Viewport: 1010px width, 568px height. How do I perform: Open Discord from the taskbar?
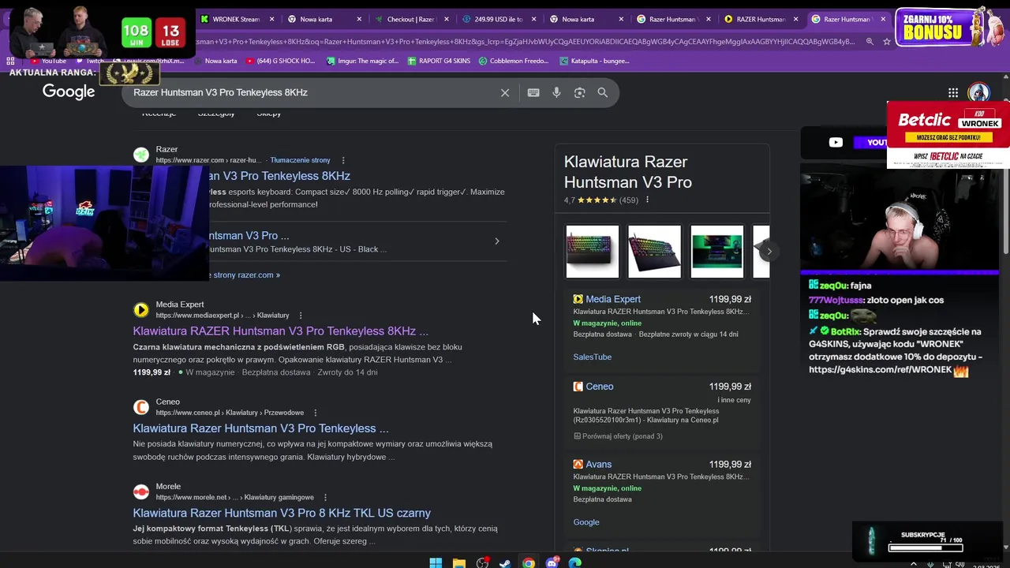(x=552, y=562)
